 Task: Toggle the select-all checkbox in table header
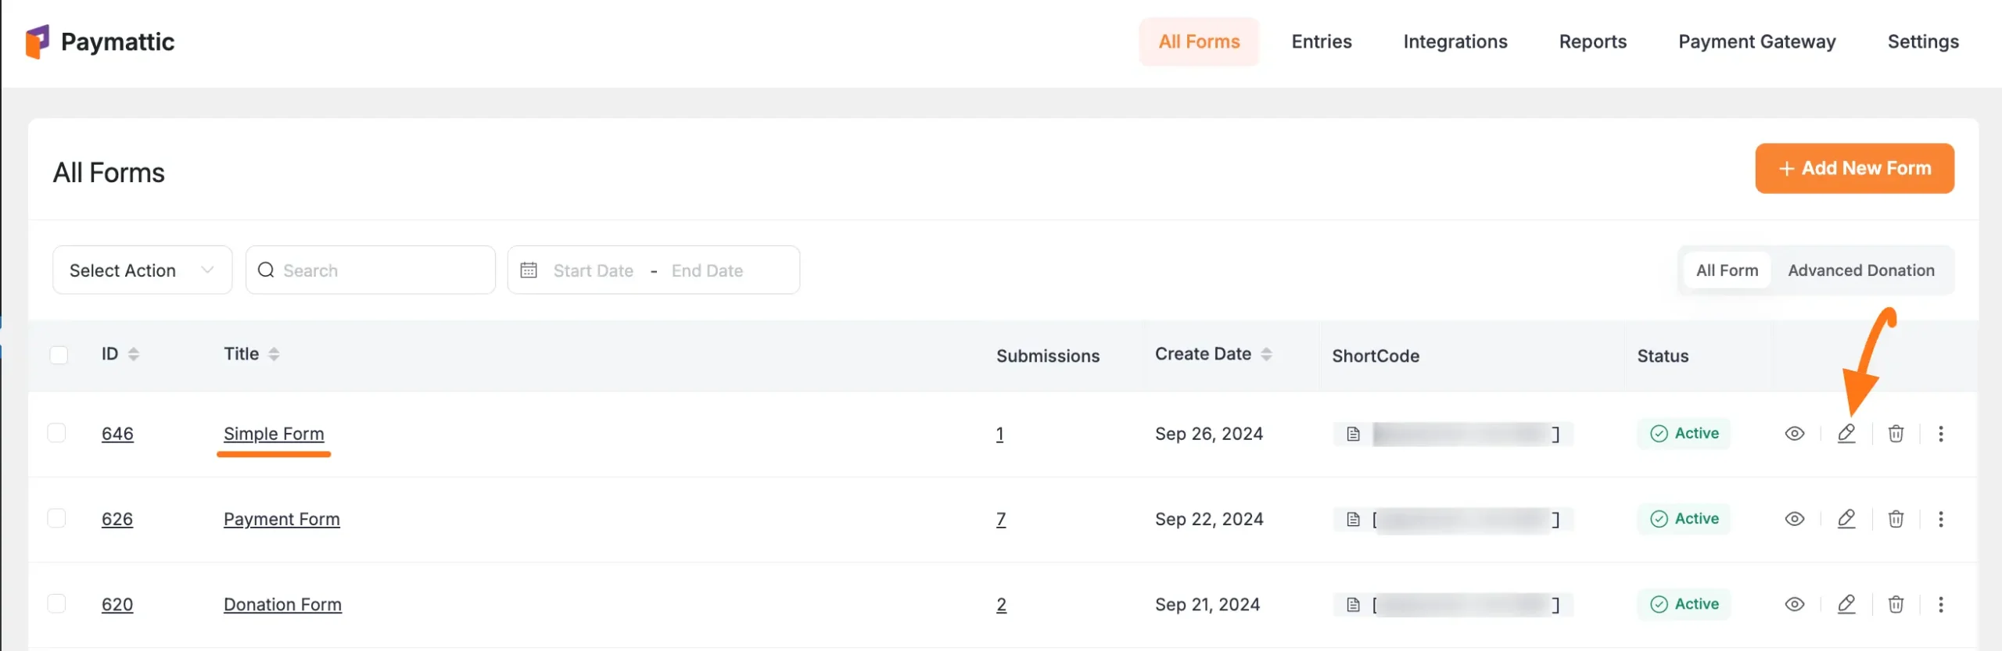pyautogui.click(x=59, y=355)
